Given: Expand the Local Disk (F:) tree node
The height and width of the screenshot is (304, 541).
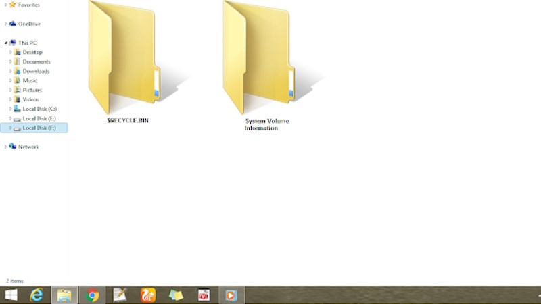Looking at the screenshot, I should 10,128.
